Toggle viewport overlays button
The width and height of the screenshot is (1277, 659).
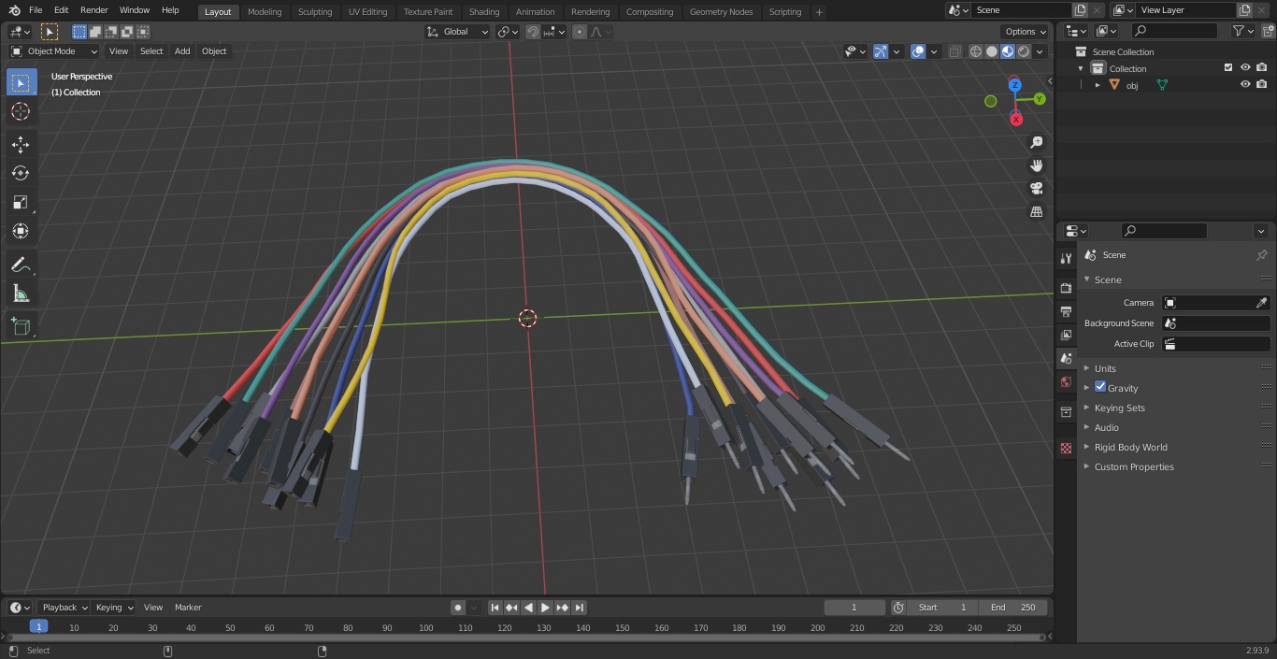[x=918, y=51]
